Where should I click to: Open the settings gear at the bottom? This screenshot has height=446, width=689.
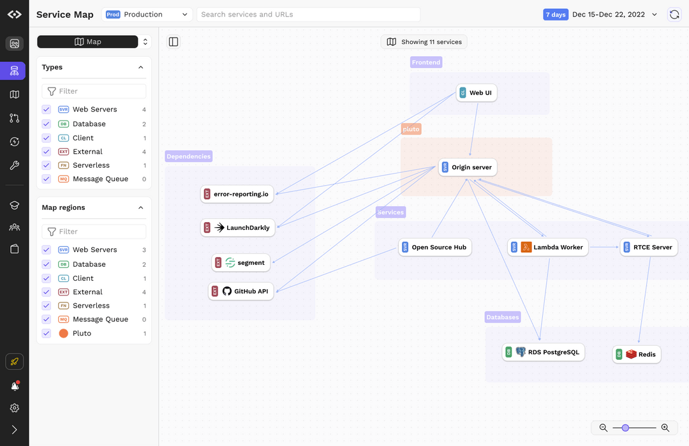[14, 408]
